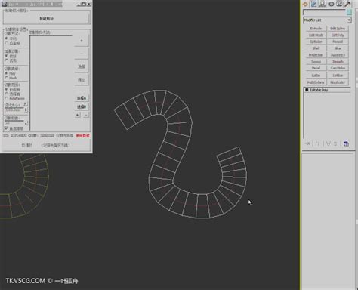
Task: Click the Symmetry modifier button
Action: (x=338, y=55)
